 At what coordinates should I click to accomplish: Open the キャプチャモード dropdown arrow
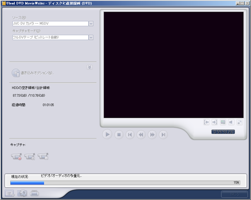click(x=91, y=38)
